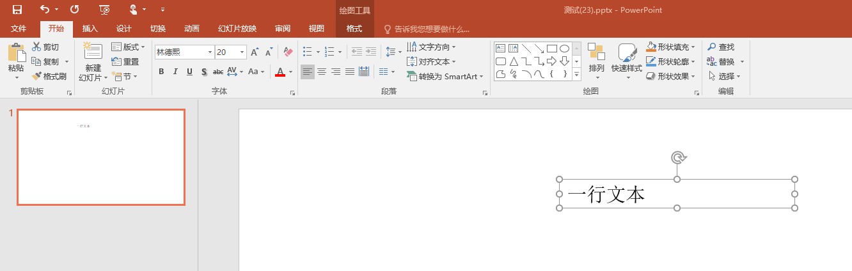Image resolution: width=852 pixels, height=271 pixels.
Task: Open Shape Effects (形状效果) menu
Action: pos(670,76)
